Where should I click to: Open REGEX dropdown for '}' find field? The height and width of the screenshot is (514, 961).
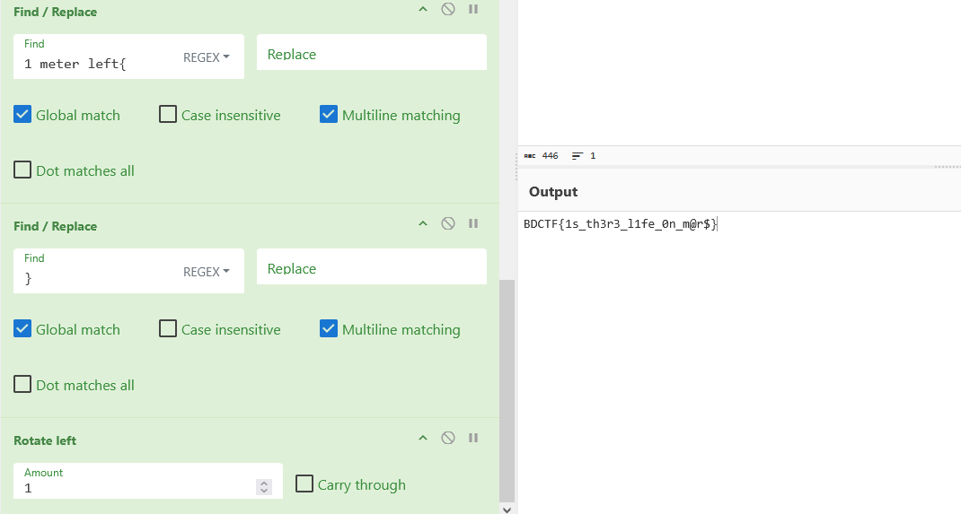click(x=206, y=272)
